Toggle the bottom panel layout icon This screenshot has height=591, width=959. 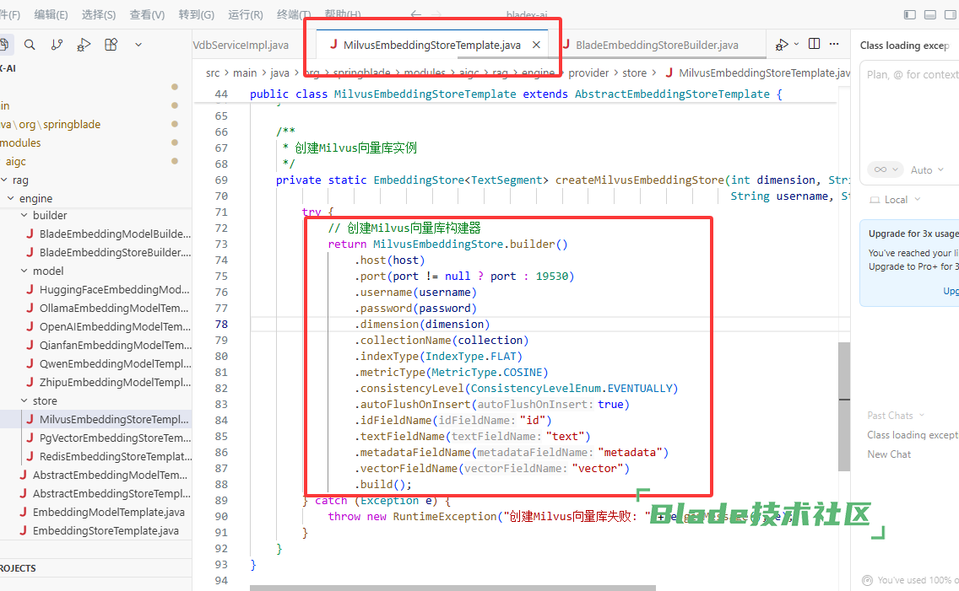pyautogui.click(x=929, y=14)
